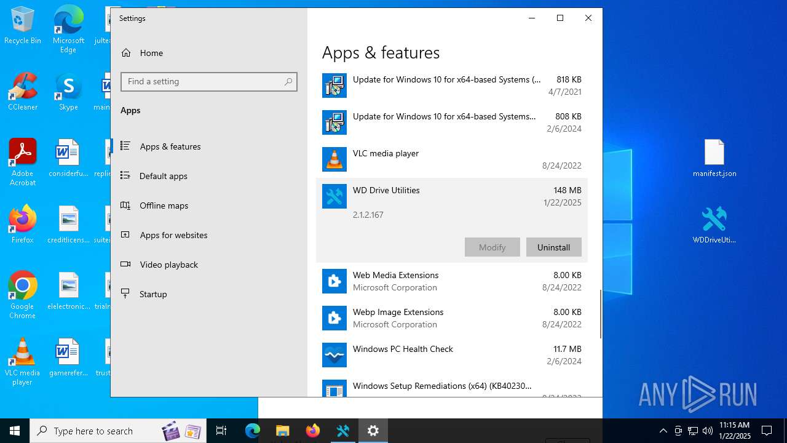This screenshot has width=787, height=443.
Task: Select elelectronic... image file on desktop
Action: (68, 291)
